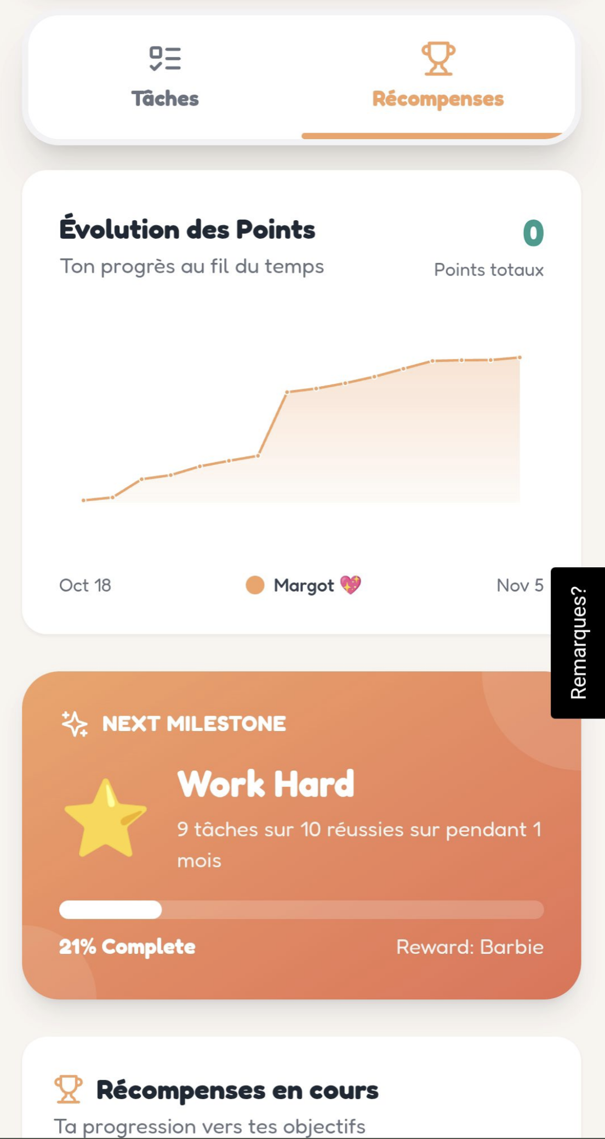Click the Work Hard milestone title

coord(266,784)
